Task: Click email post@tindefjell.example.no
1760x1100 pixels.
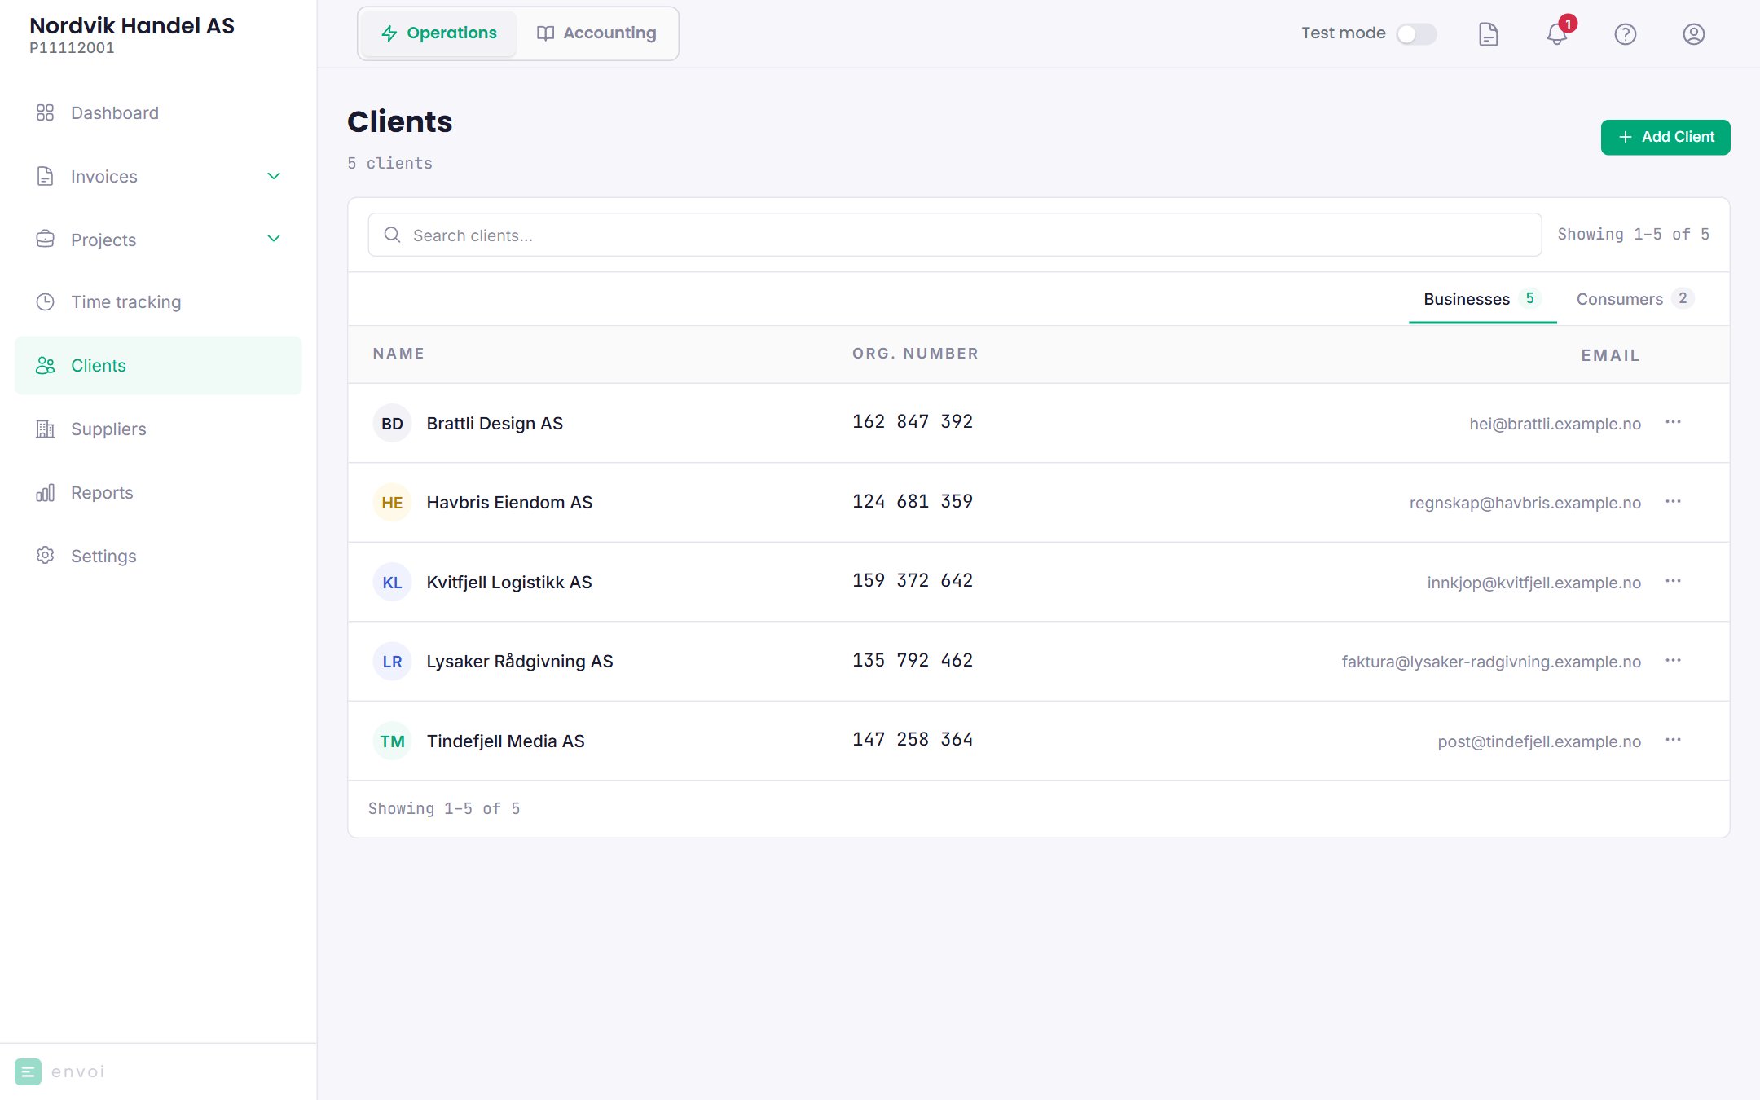Action: click(x=1539, y=741)
